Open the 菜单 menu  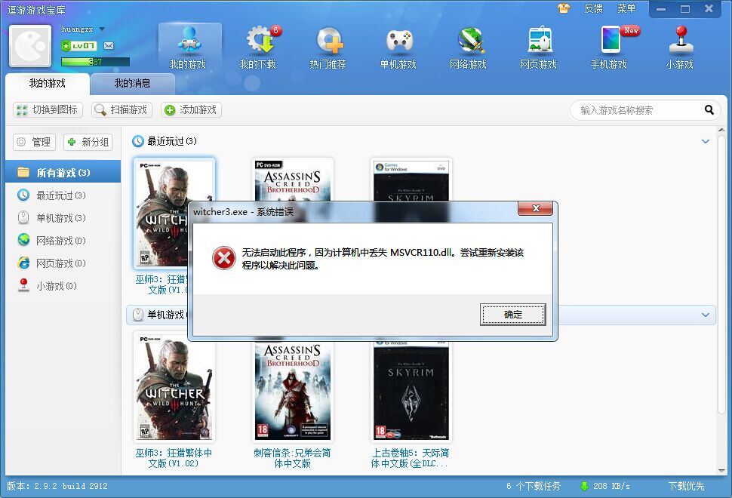click(x=626, y=8)
